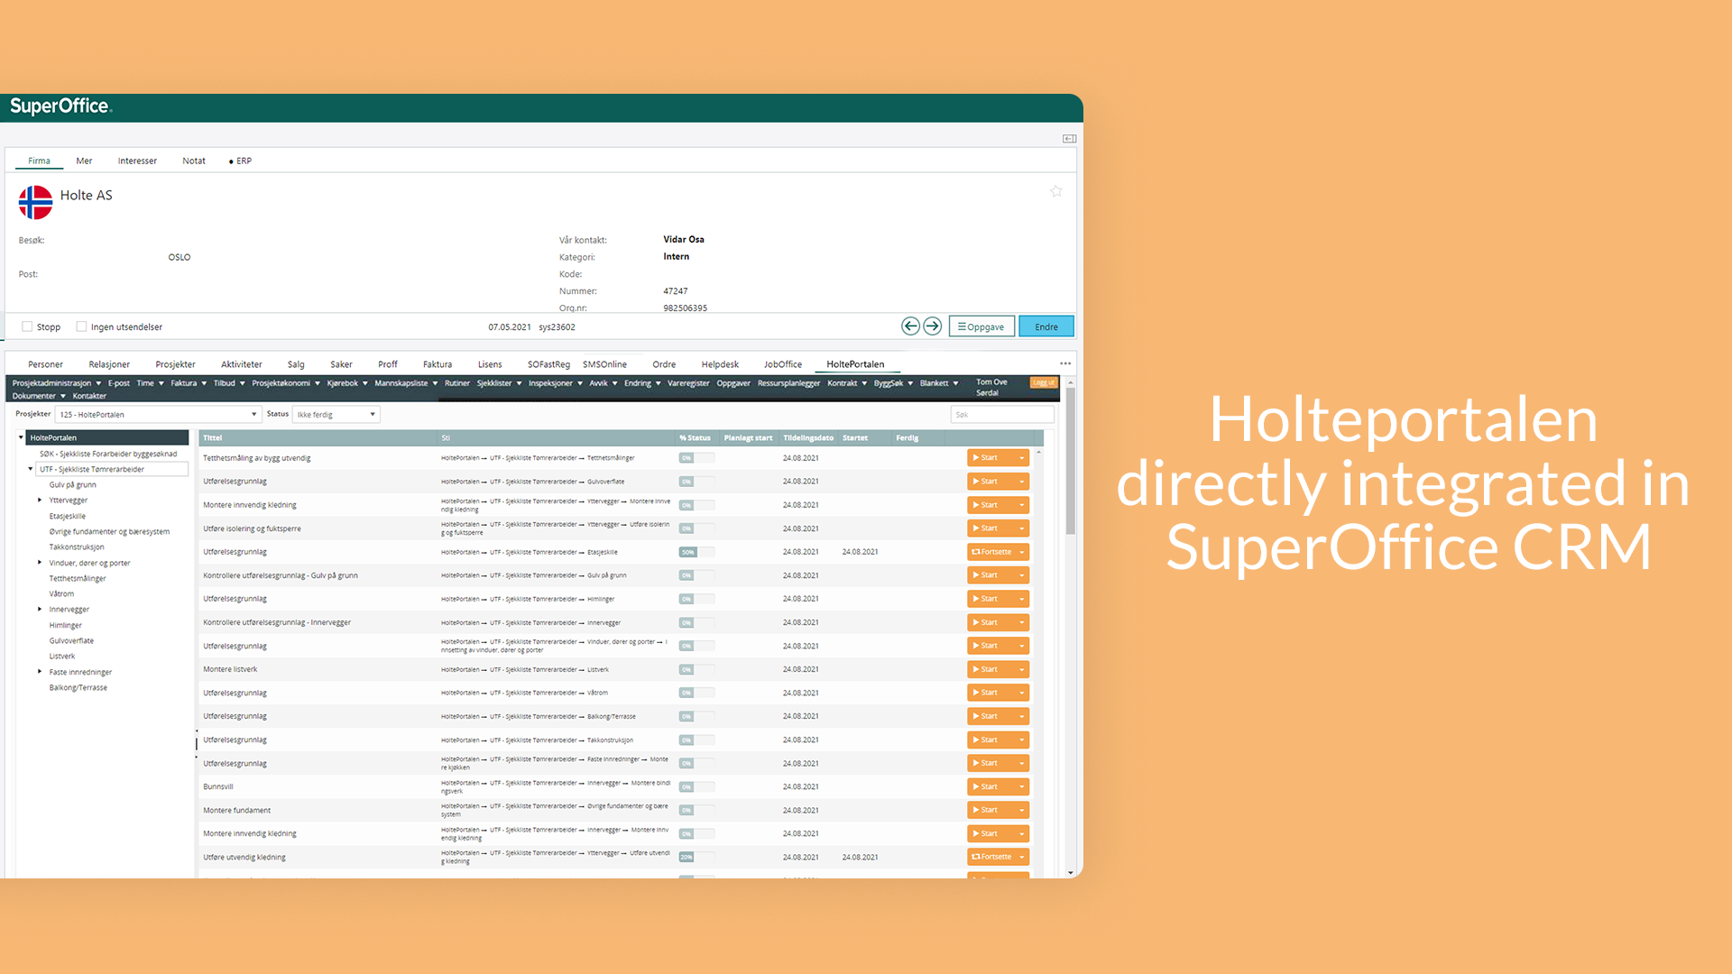Open the Inspeksjoner menu
Image resolution: width=1732 pixels, height=974 pixels.
(555, 383)
